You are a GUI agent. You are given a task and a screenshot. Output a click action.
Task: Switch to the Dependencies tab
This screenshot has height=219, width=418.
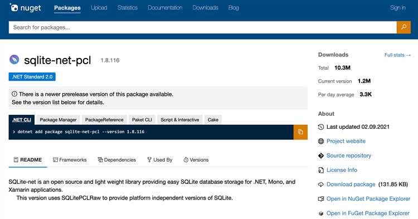[x=117, y=160]
